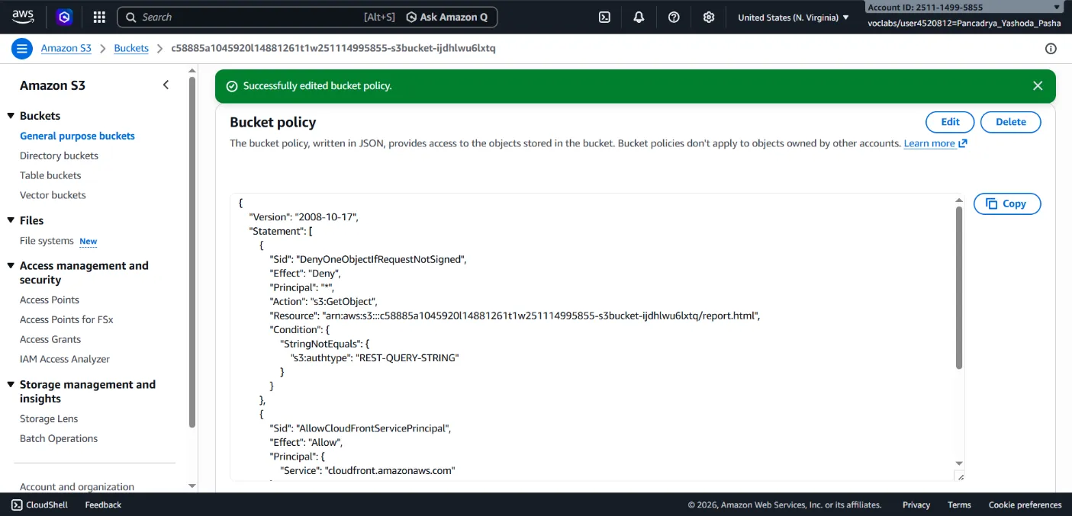The width and height of the screenshot is (1072, 516).
Task: Open Batch Operations
Action: coord(59,438)
